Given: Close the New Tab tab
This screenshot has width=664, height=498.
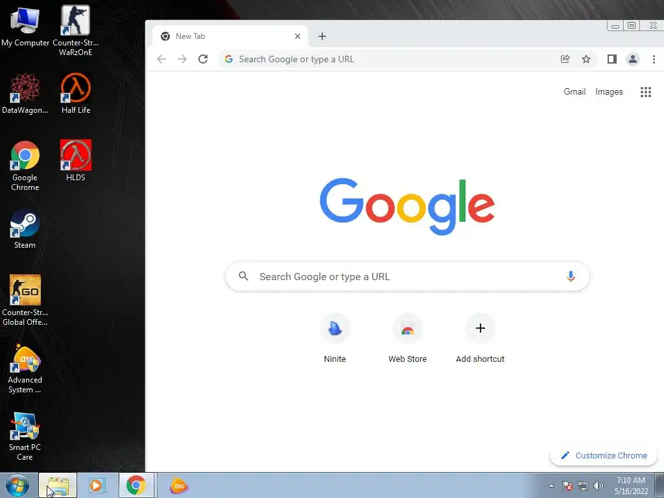Looking at the screenshot, I should (x=298, y=36).
